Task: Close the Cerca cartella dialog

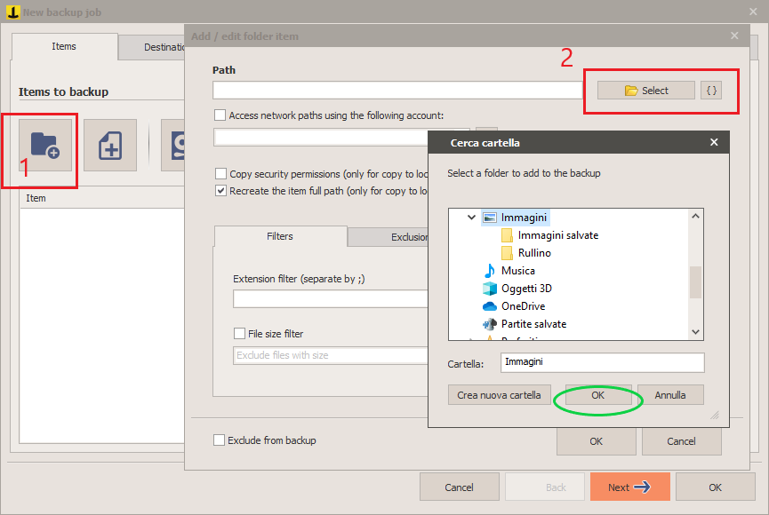Action: tap(714, 142)
